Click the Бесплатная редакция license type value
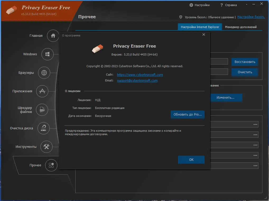The image size is (269, 201). (110, 108)
